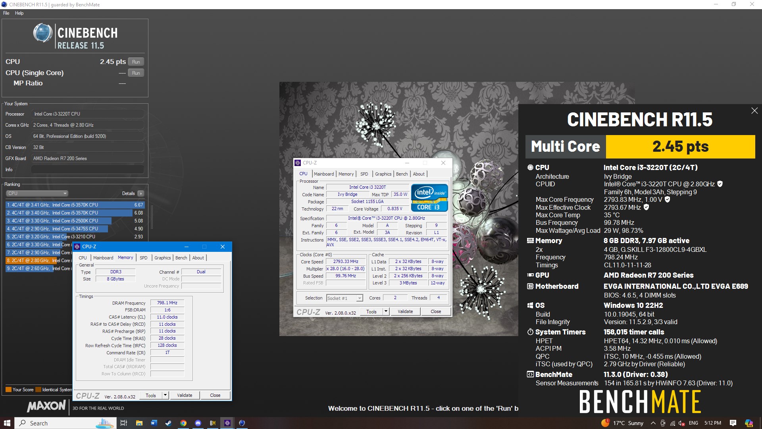The width and height of the screenshot is (762, 429).
Task: Click Validate in CPU-Z processor window
Action: [405, 312]
